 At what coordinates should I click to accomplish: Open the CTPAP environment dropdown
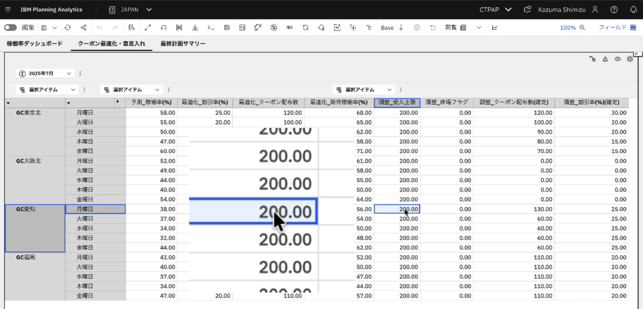pos(495,9)
